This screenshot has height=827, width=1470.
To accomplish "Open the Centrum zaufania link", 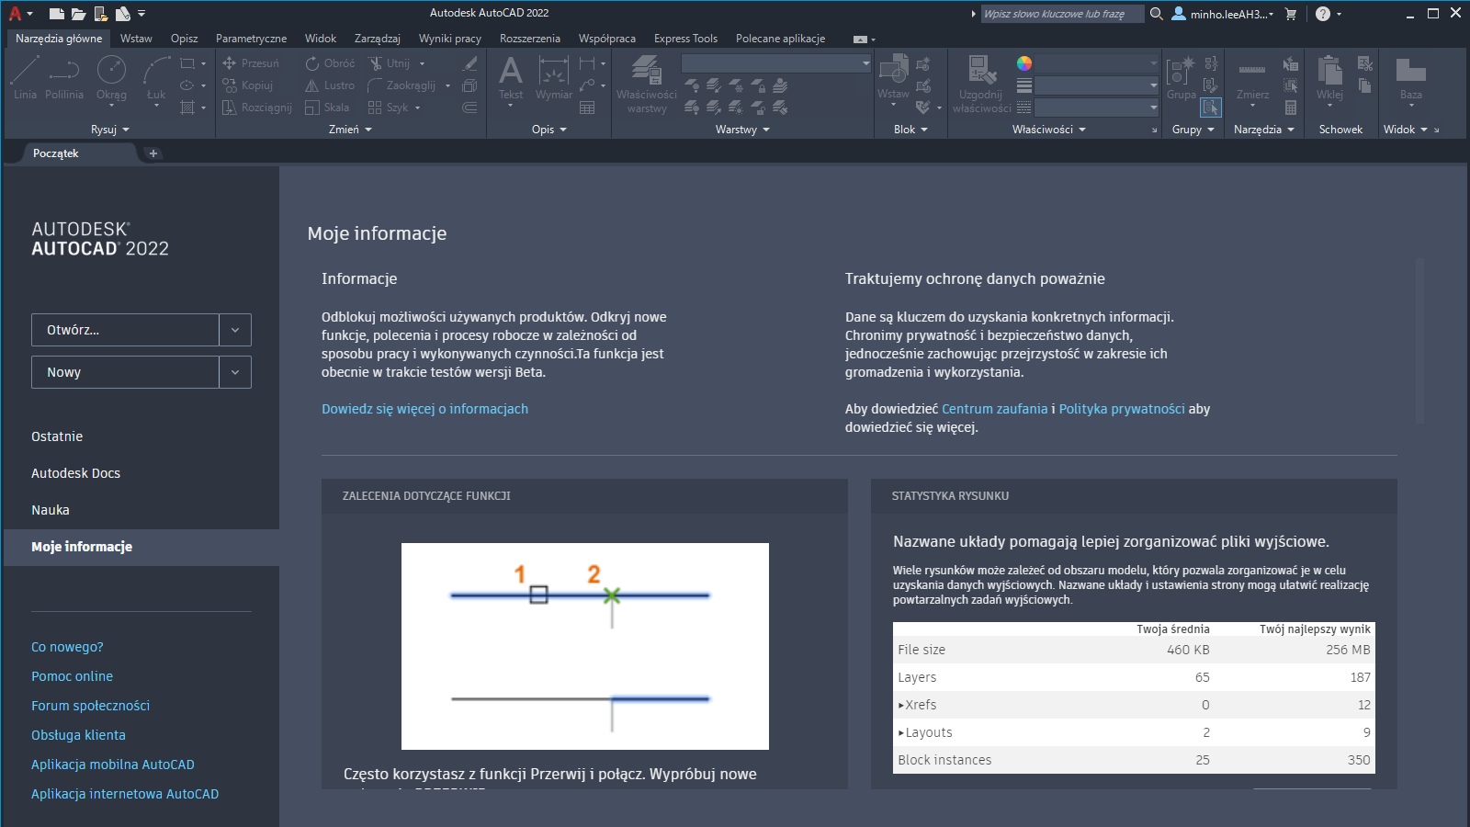I will (994, 409).
